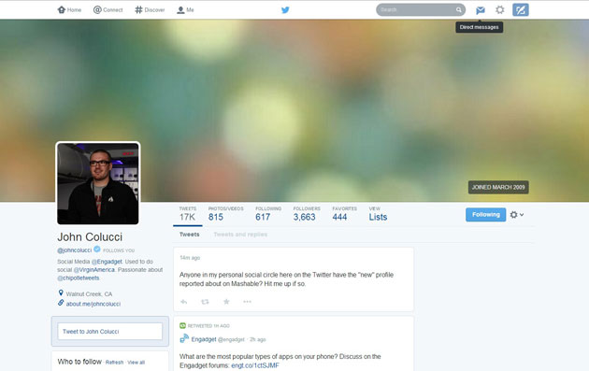Select the Tweets 17K stat tab
The image size is (589, 371).
tap(187, 214)
